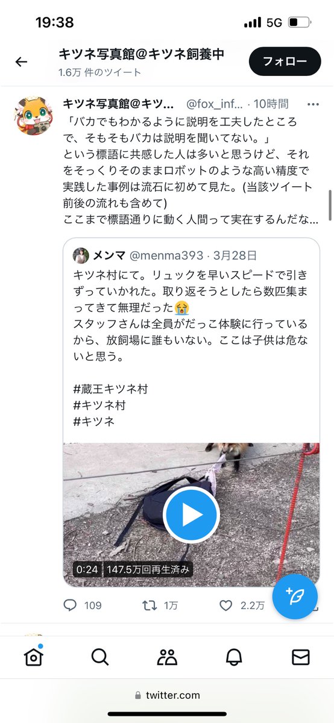Open メンマ's small profile avatar
This screenshot has width=334, height=723.
(81, 255)
